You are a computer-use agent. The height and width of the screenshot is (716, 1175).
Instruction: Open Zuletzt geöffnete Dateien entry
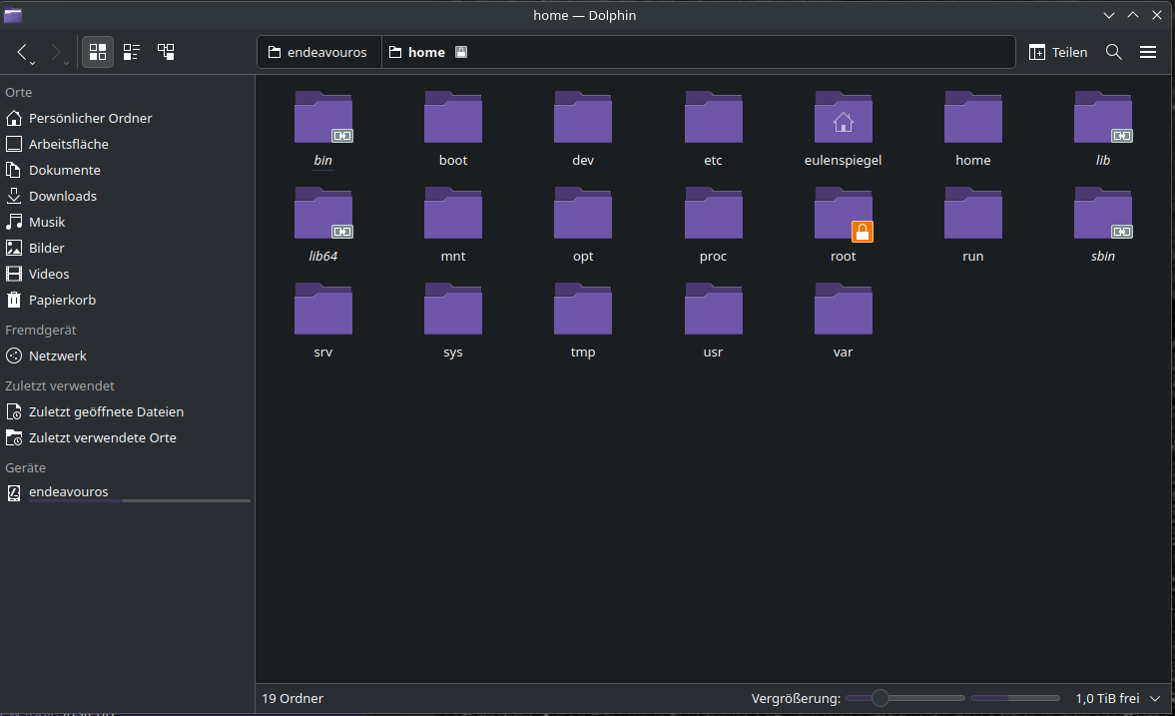[x=105, y=411]
